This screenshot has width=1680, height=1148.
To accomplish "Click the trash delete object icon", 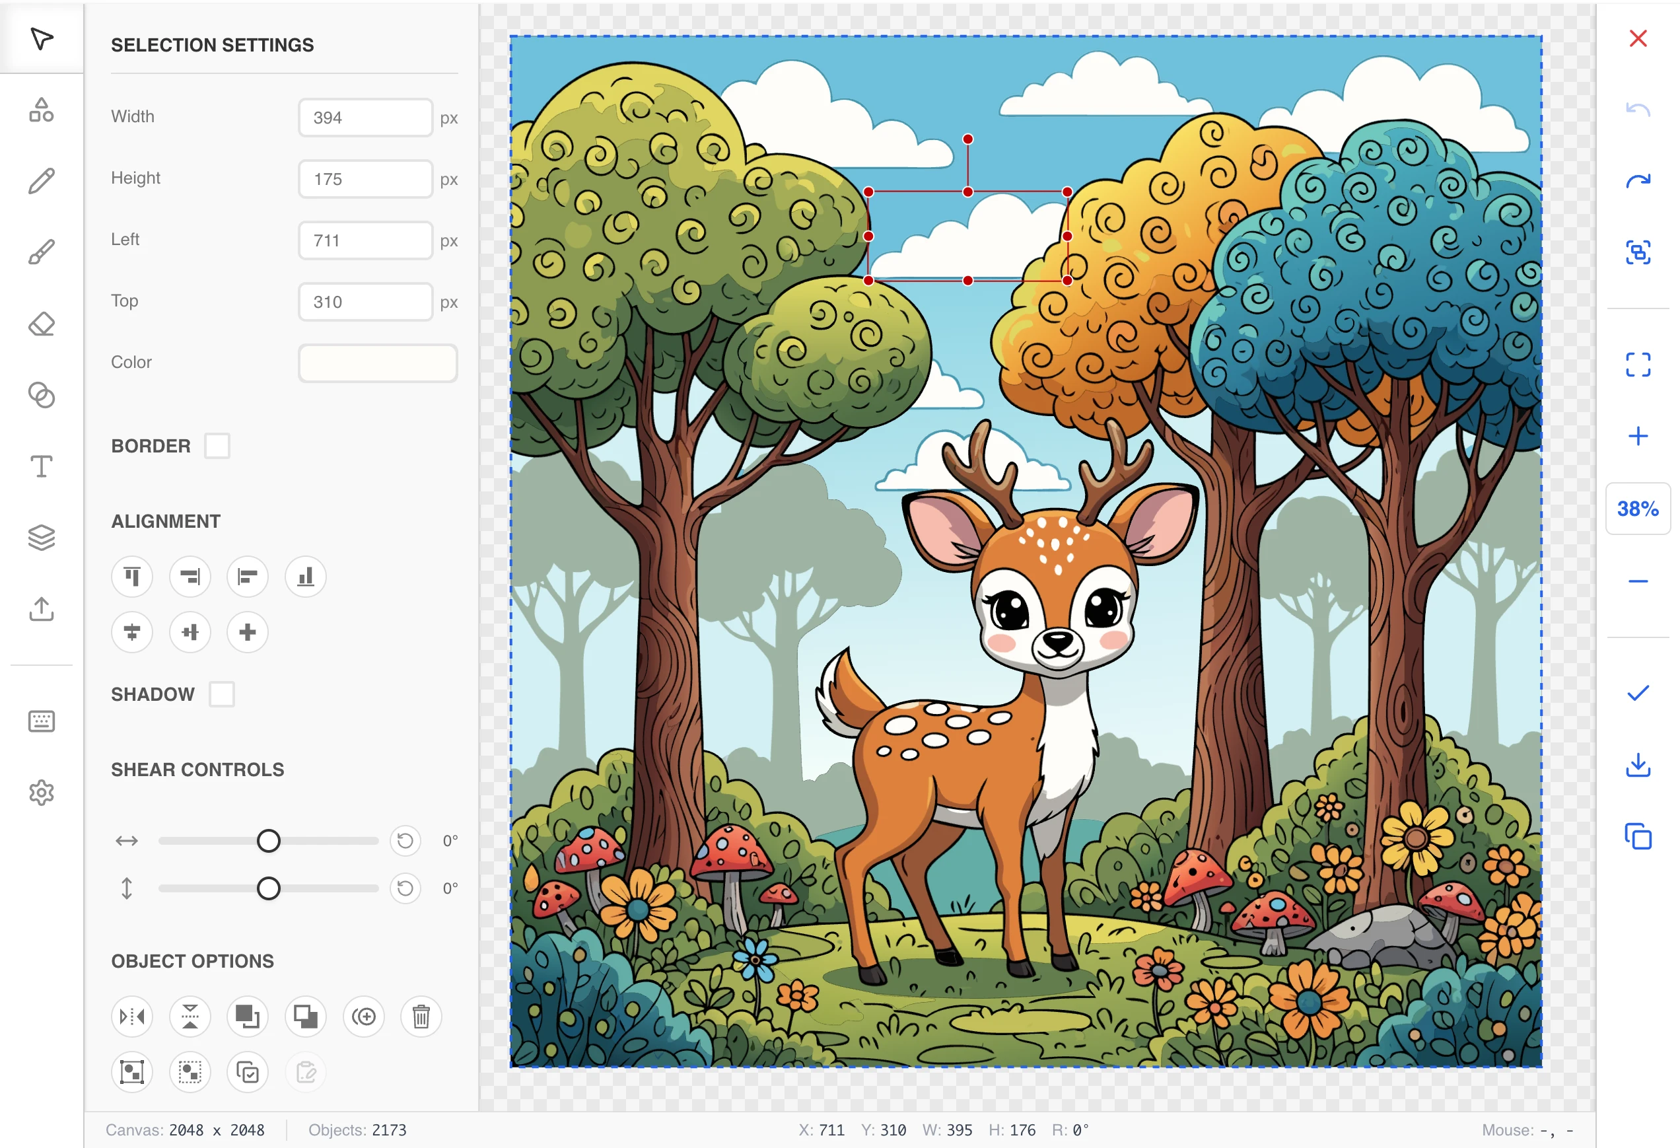I will click(x=421, y=1017).
